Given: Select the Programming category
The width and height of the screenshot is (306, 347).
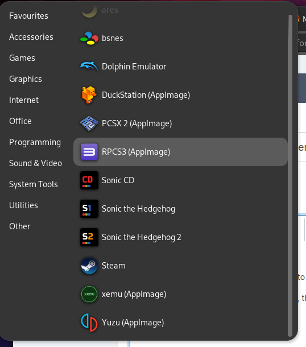Looking at the screenshot, I should (35, 142).
